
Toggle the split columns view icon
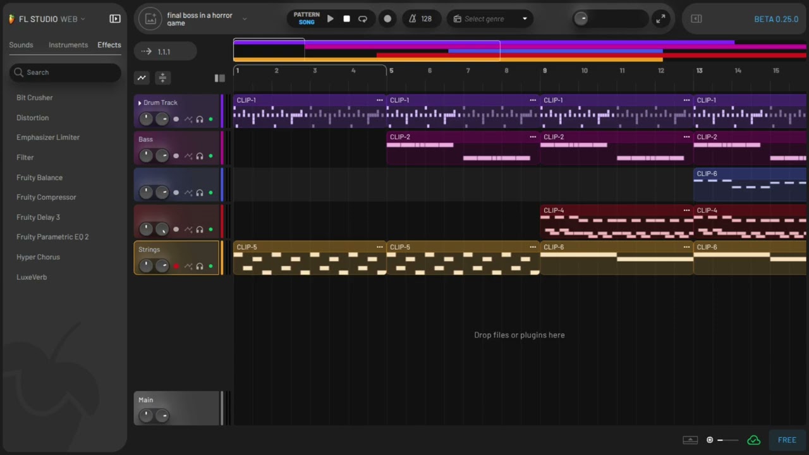click(219, 78)
